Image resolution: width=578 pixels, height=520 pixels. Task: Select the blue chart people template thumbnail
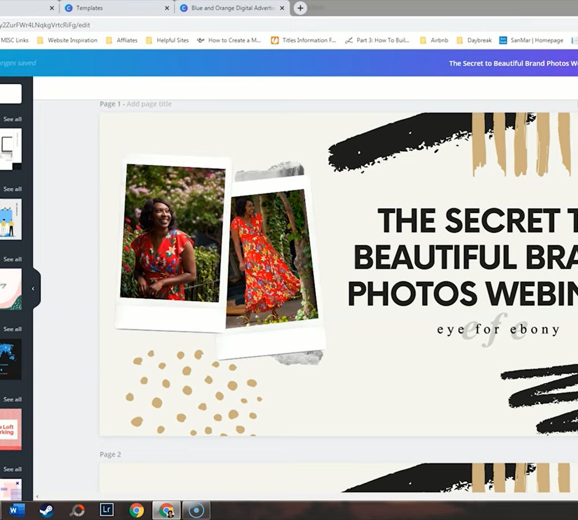coord(11,219)
